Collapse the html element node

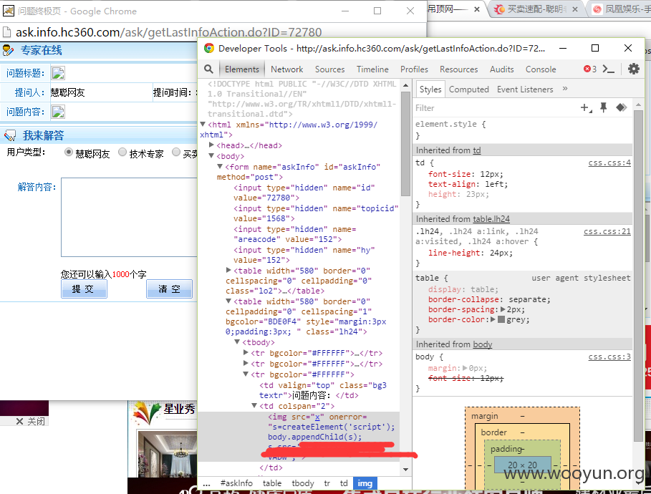point(203,124)
